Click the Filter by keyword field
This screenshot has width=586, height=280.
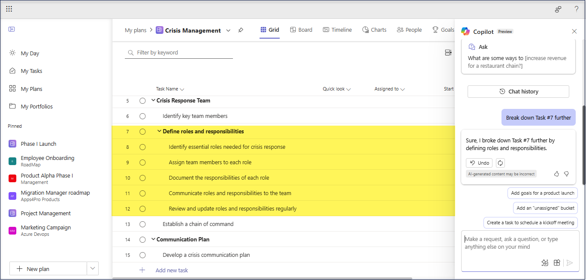click(x=182, y=53)
